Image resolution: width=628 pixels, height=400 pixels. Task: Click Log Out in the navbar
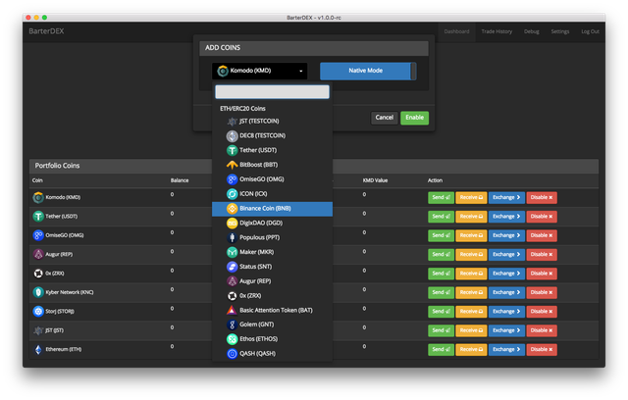pos(590,31)
